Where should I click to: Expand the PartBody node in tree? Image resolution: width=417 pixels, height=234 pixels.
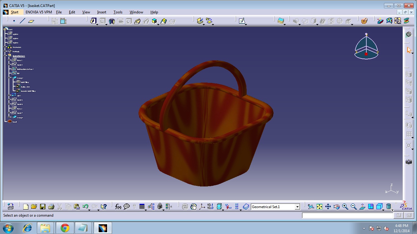coord(5,51)
